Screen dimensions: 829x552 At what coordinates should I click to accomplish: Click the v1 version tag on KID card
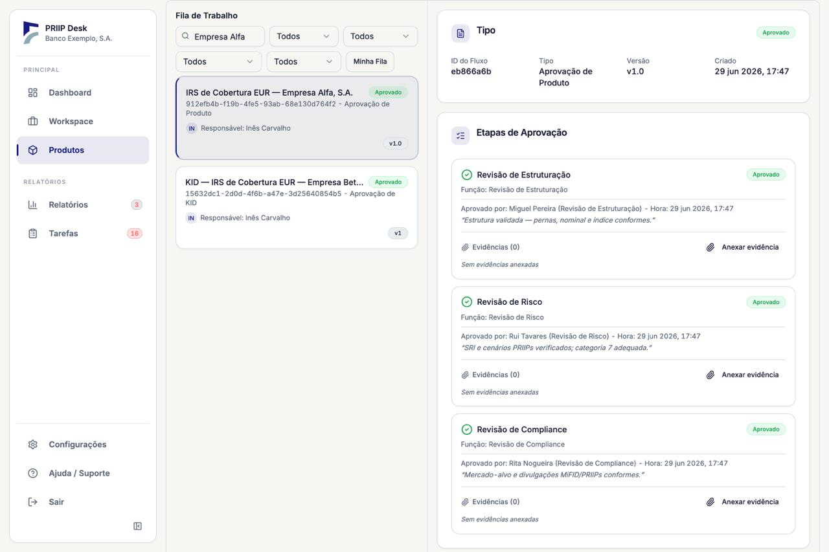coord(398,233)
